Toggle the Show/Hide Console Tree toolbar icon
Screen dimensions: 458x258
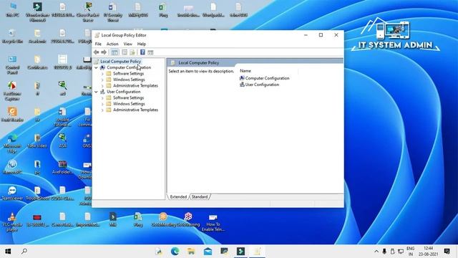pyautogui.click(x=114, y=52)
